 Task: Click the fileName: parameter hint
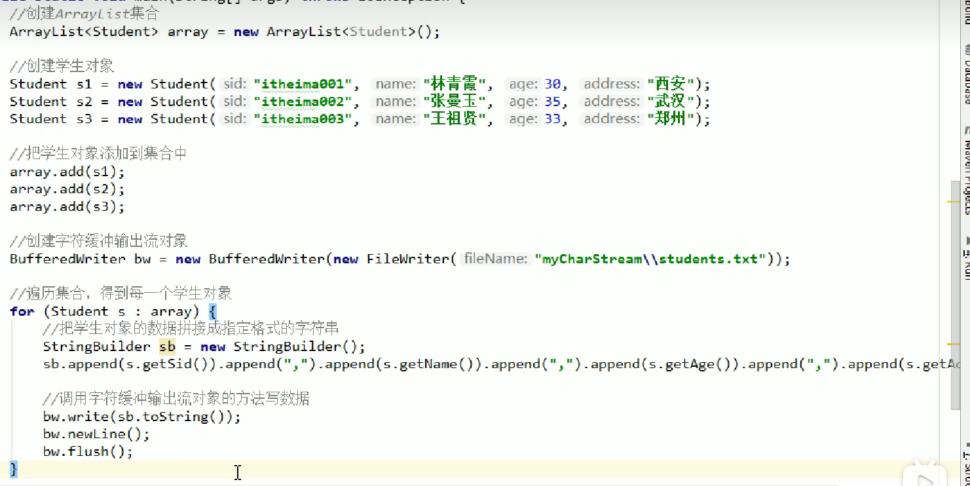pyautogui.click(x=495, y=259)
